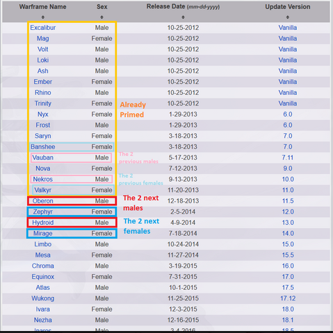Sort table by Warframe Name column arrows

coord(43,17)
